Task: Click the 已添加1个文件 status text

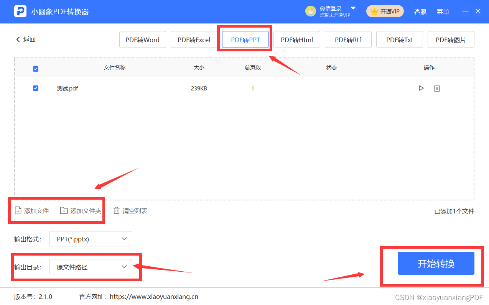Action: pyautogui.click(x=454, y=211)
